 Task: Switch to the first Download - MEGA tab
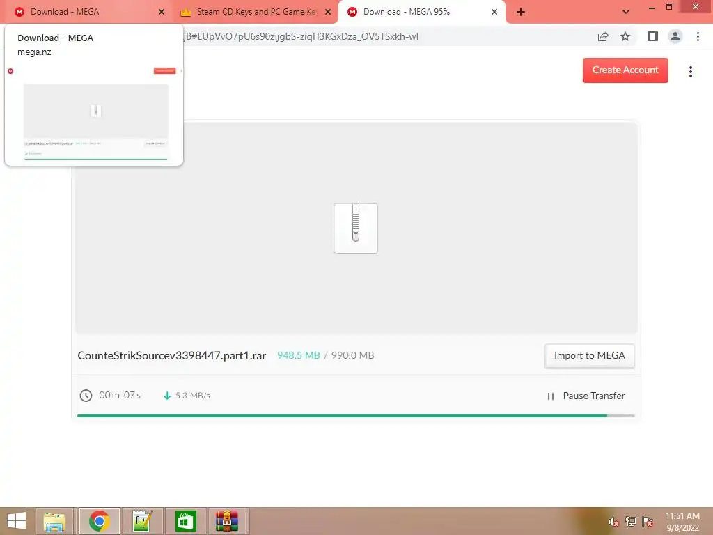[86, 12]
